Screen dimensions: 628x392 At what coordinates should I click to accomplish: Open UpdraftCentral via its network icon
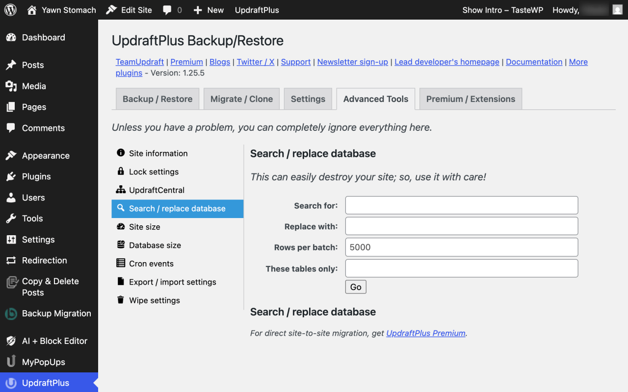[x=121, y=190]
